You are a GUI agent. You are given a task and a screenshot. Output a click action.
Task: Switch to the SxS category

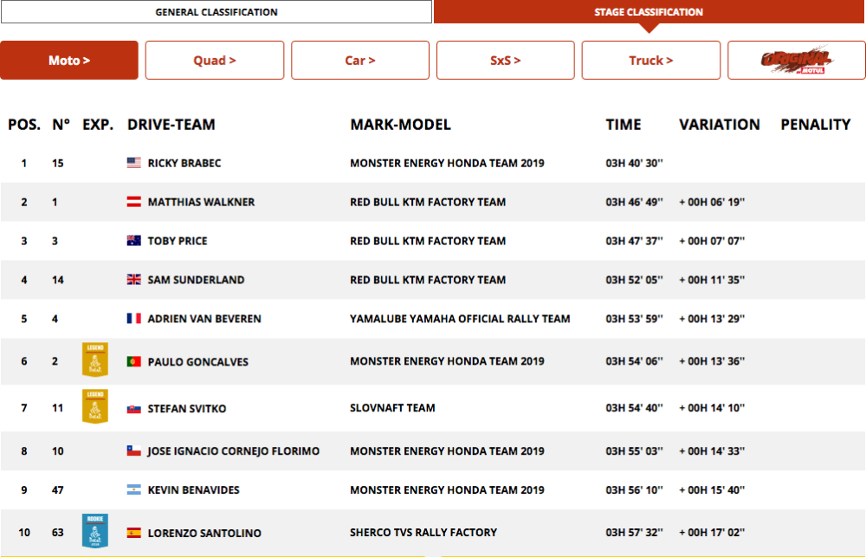coord(505,60)
